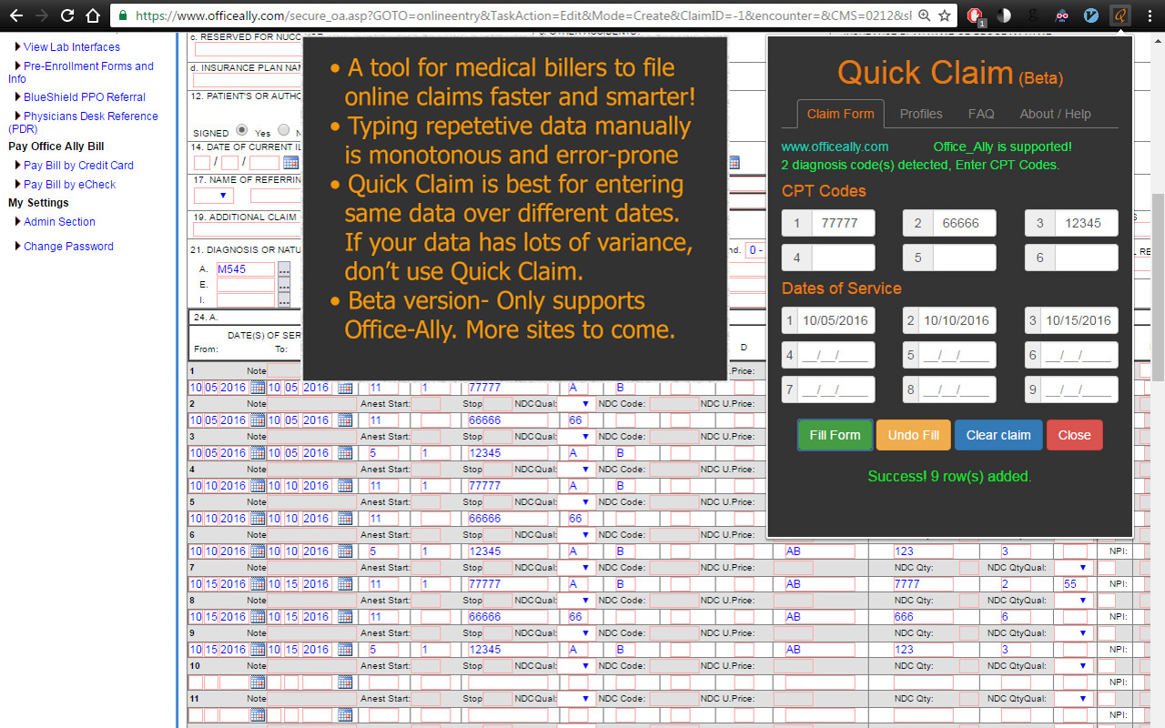Open the FAQ tab
The image size is (1165, 728).
[x=981, y=114]
